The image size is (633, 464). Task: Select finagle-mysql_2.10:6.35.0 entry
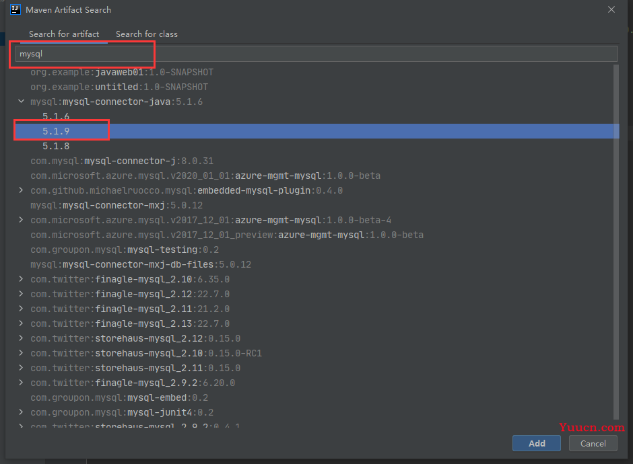point(130,279)
